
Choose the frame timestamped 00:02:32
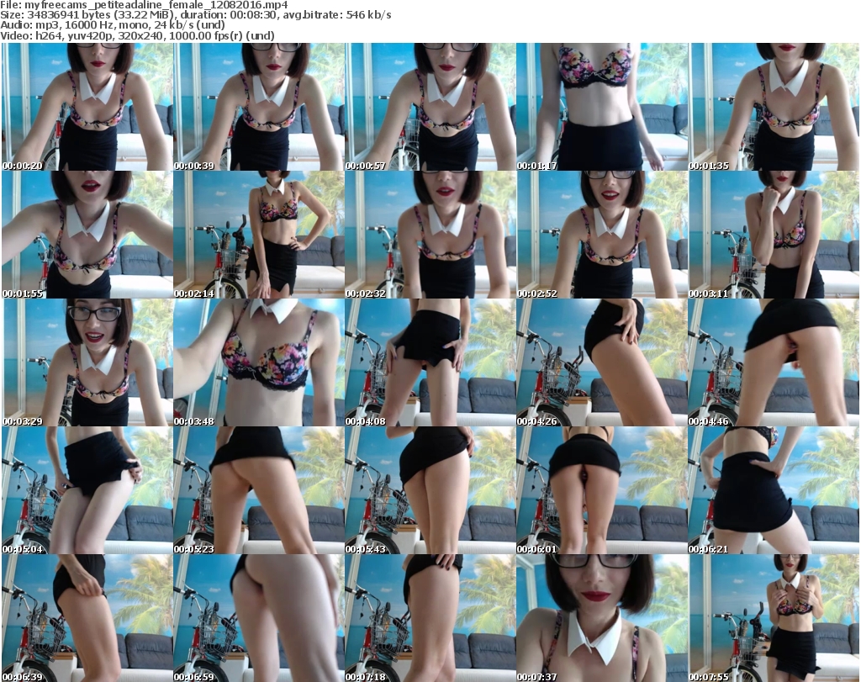430,235
